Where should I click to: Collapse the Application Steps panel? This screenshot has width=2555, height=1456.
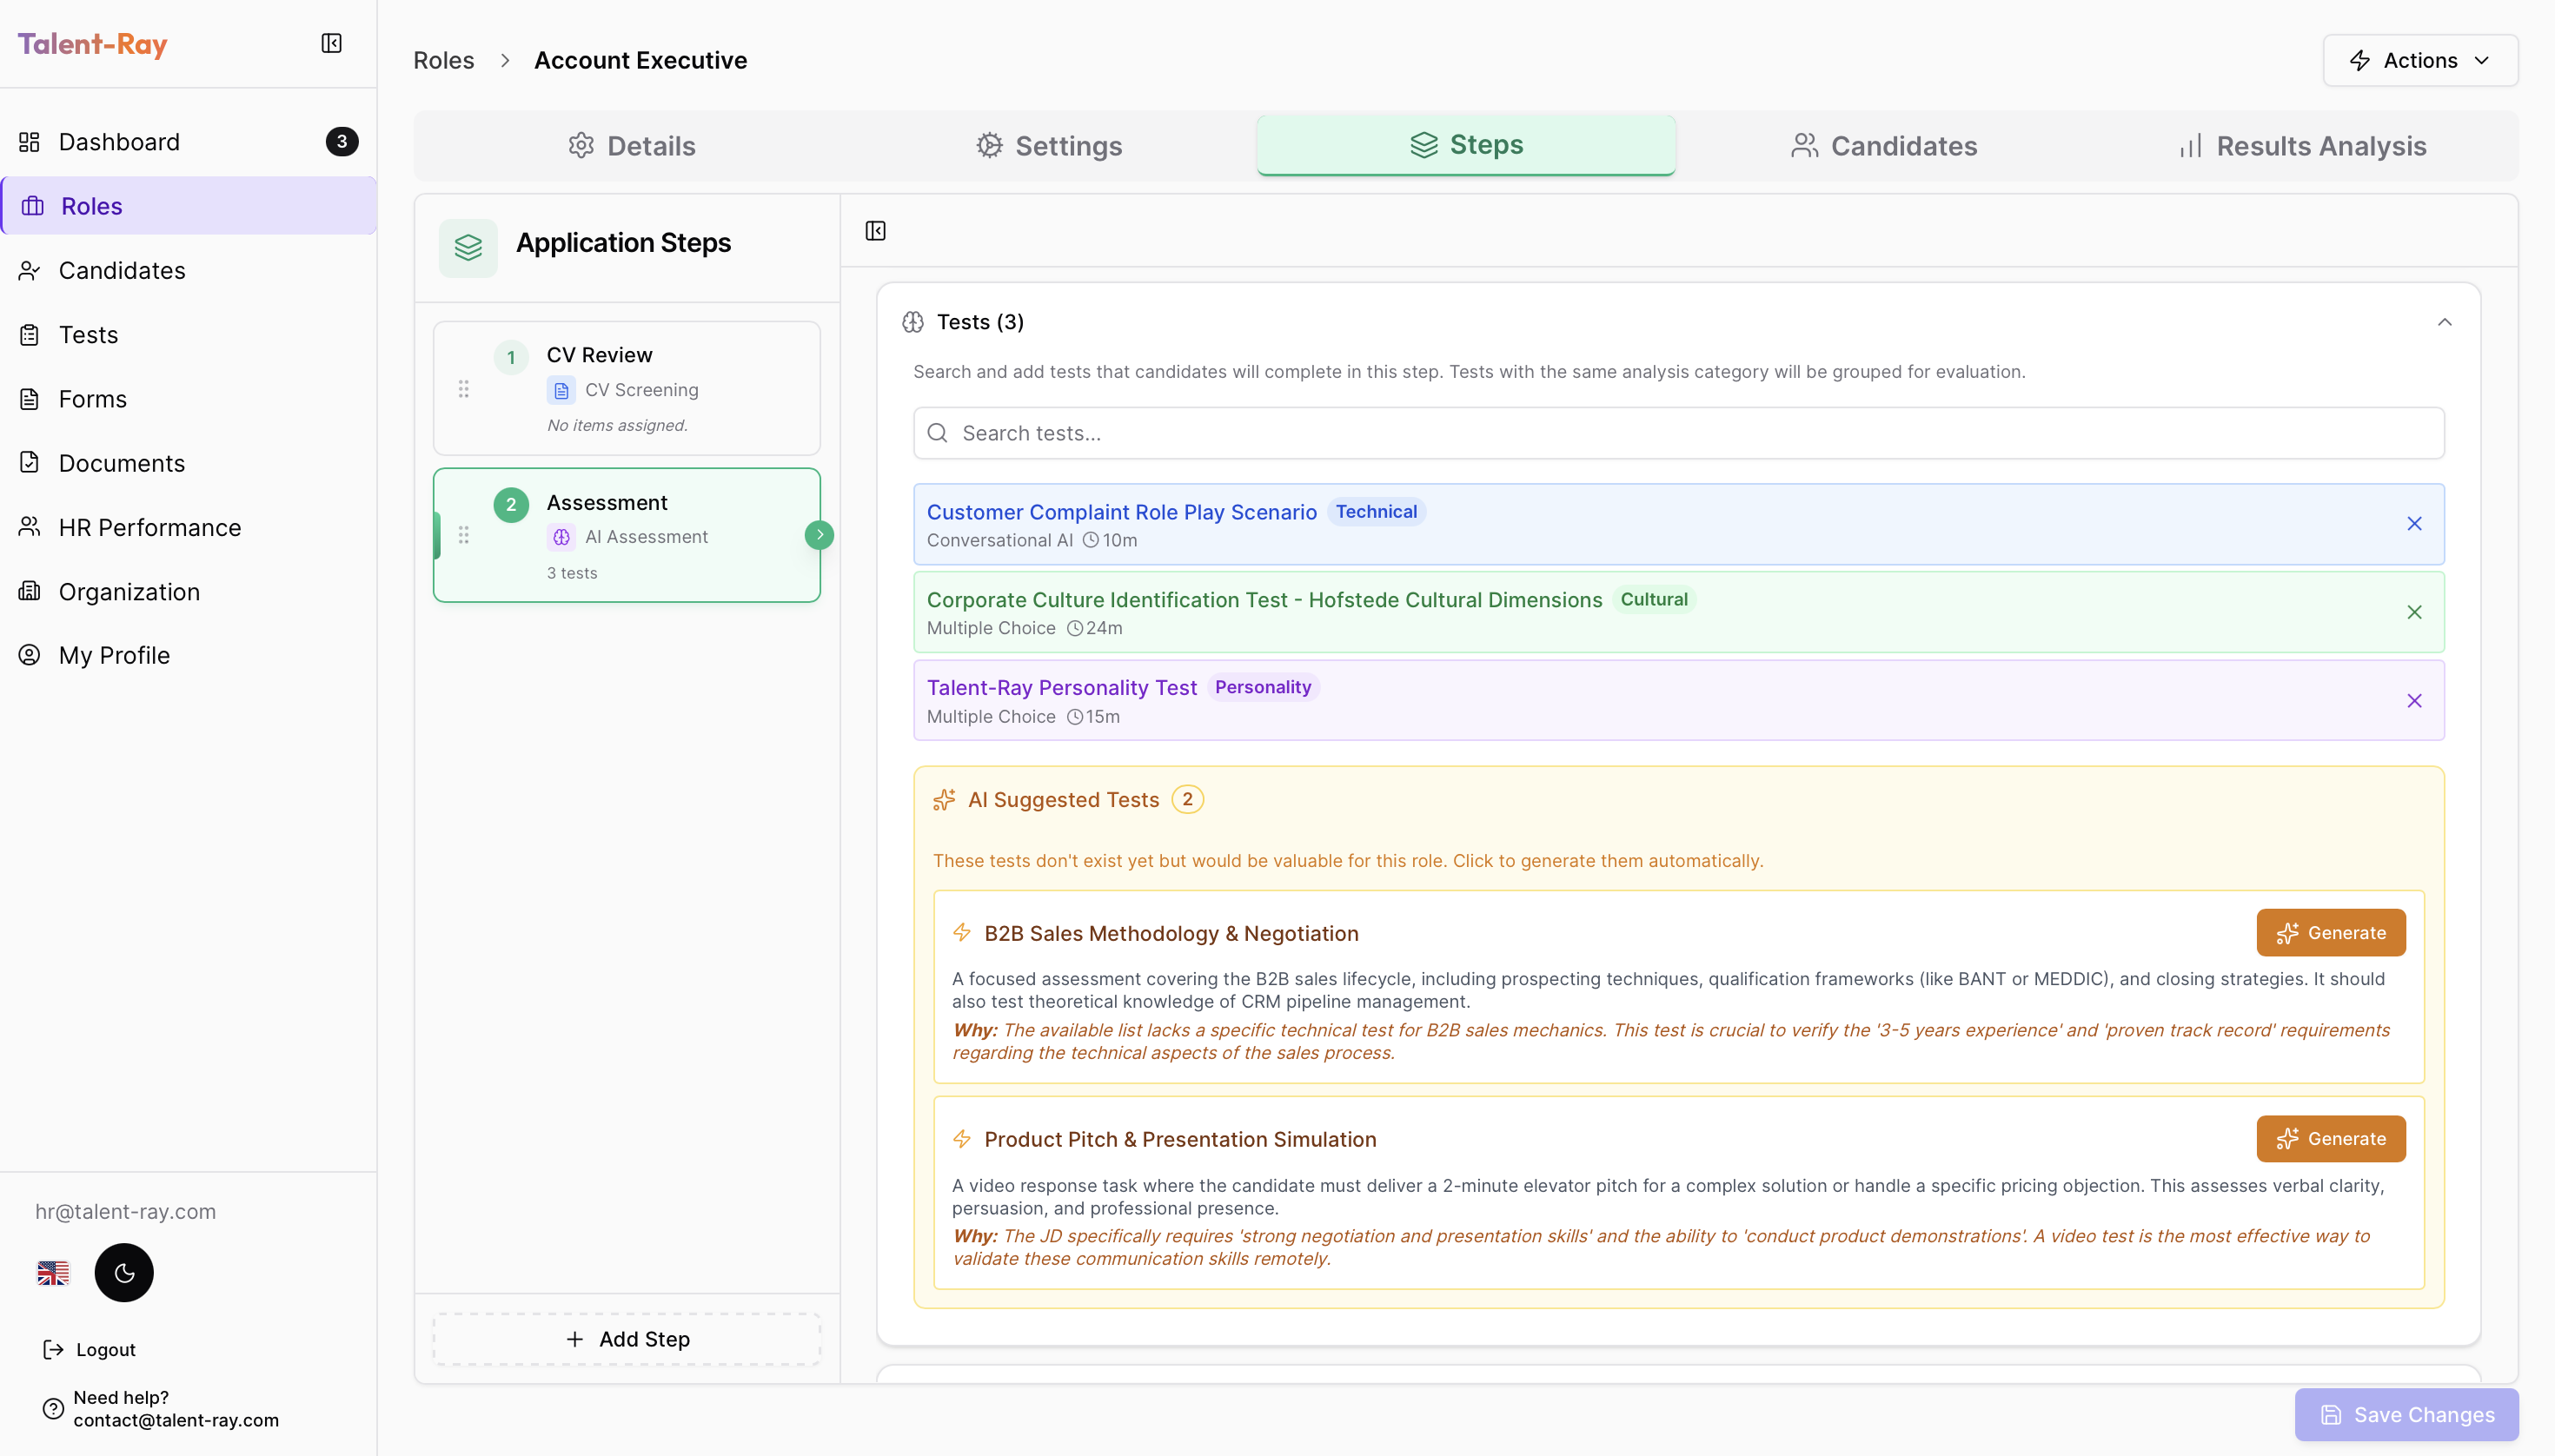[874, 229]
